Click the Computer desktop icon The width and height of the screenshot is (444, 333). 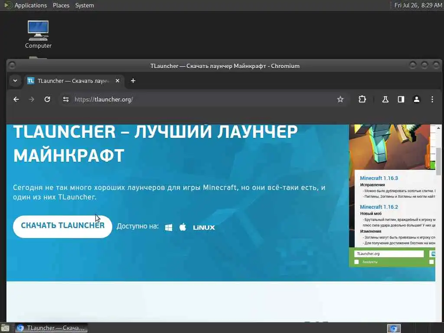pos(38,35)
